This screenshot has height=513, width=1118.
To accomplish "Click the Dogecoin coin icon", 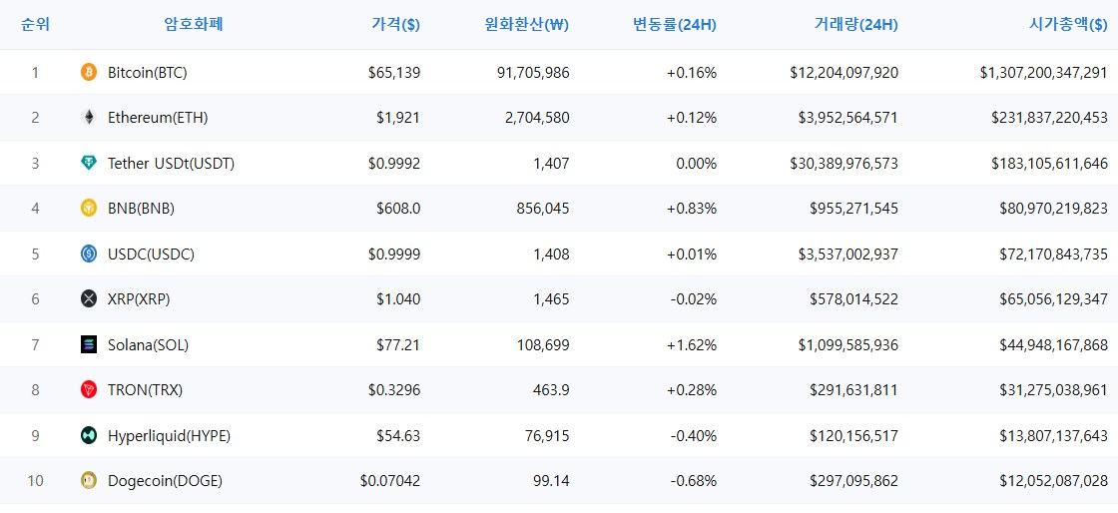I will [89, 481].
